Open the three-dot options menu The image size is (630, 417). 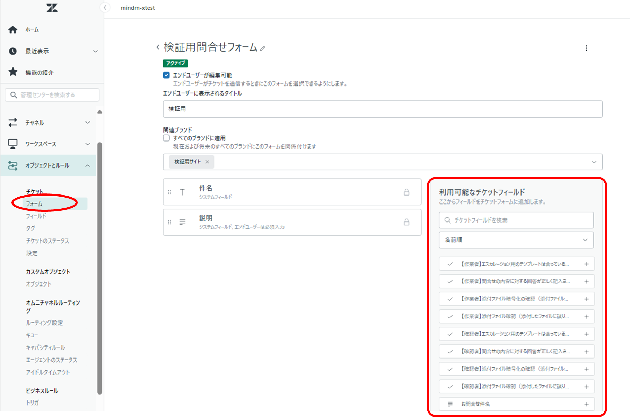click(x=586, y=48)
